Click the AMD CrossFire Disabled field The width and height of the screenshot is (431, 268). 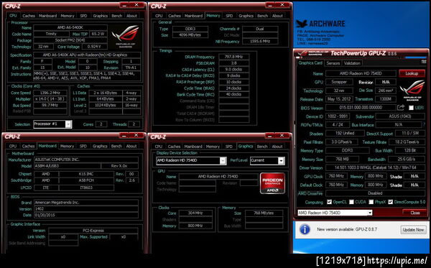point(375,193)
